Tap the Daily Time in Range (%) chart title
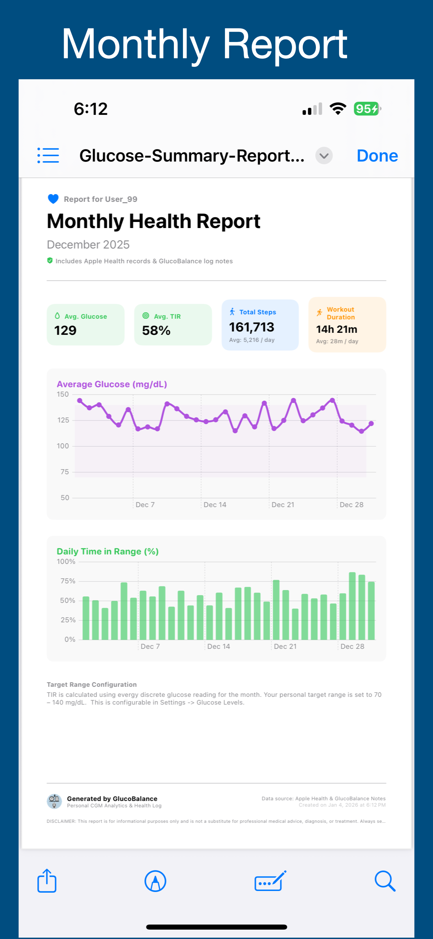 [107, 551]
